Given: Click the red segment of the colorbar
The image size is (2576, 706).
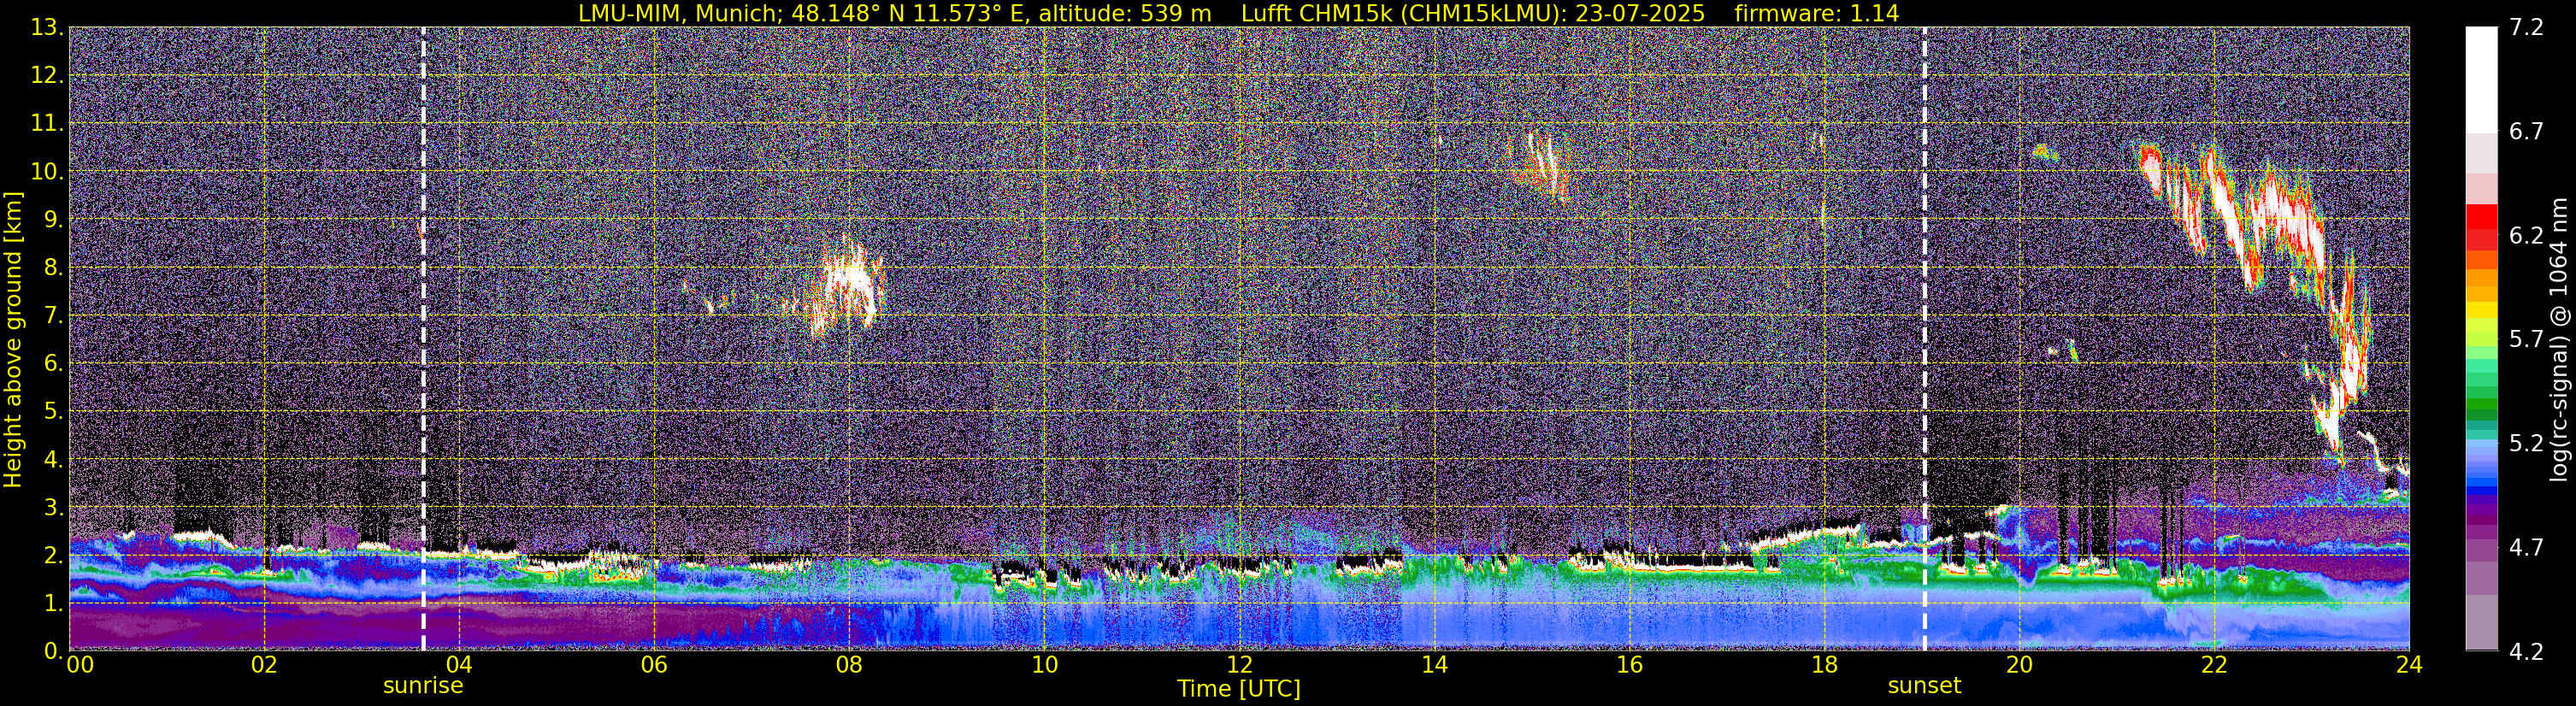Looking at the screenshot, I should [2481, 218].
